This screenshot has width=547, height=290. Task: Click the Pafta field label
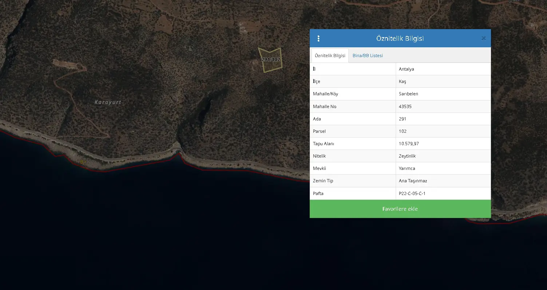click(x=318, y=194)
